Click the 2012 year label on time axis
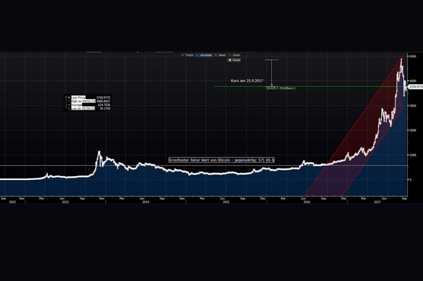 pyautogui.click(x=13, y=202)
